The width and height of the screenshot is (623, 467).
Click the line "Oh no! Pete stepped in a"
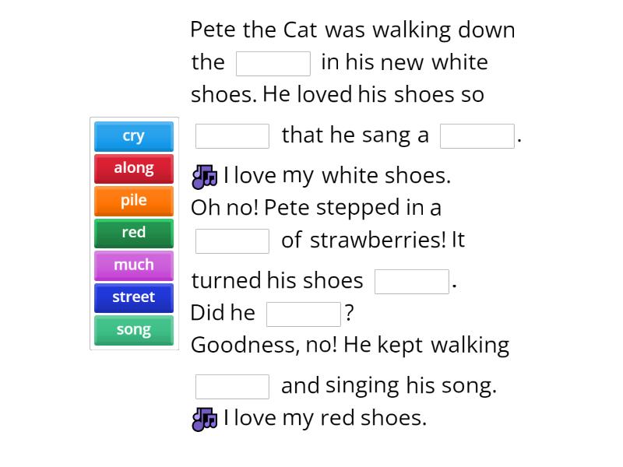click(316, 208)
